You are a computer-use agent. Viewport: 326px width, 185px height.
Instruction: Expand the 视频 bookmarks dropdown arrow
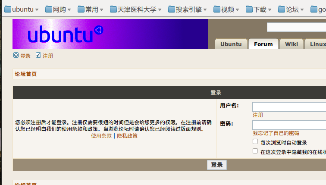click(238, 10)
